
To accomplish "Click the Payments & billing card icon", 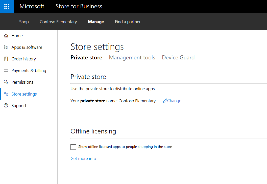I will (x=6, y=70).
